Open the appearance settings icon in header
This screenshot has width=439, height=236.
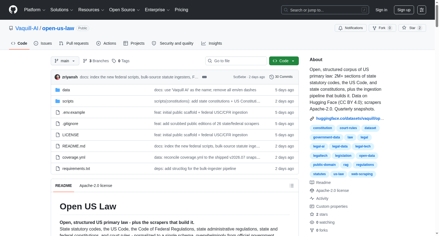point(422,10)
